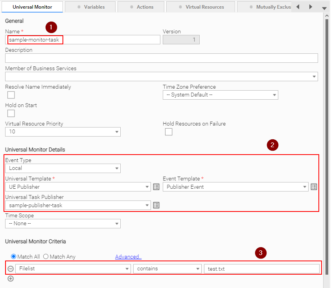Screen dimensions: 331x288
Task: Select the Match Any radio button
Action: [46, 257]
